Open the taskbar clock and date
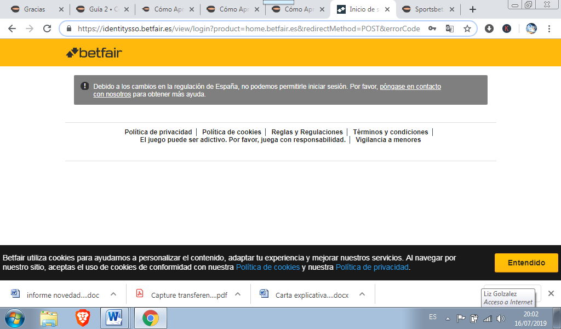561x329 pixels. 530,319
